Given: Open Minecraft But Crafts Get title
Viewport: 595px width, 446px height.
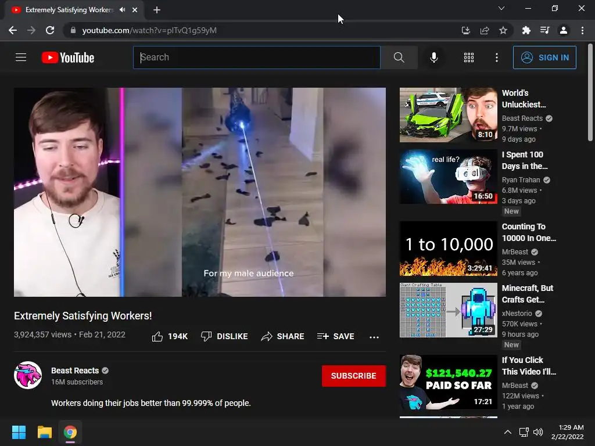Looking at the screenshot, I should click(x=528, y=294).
